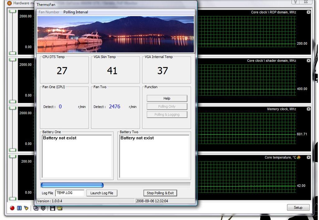Click the overlapping windows icon in bottom toolbar

[36, 208]
